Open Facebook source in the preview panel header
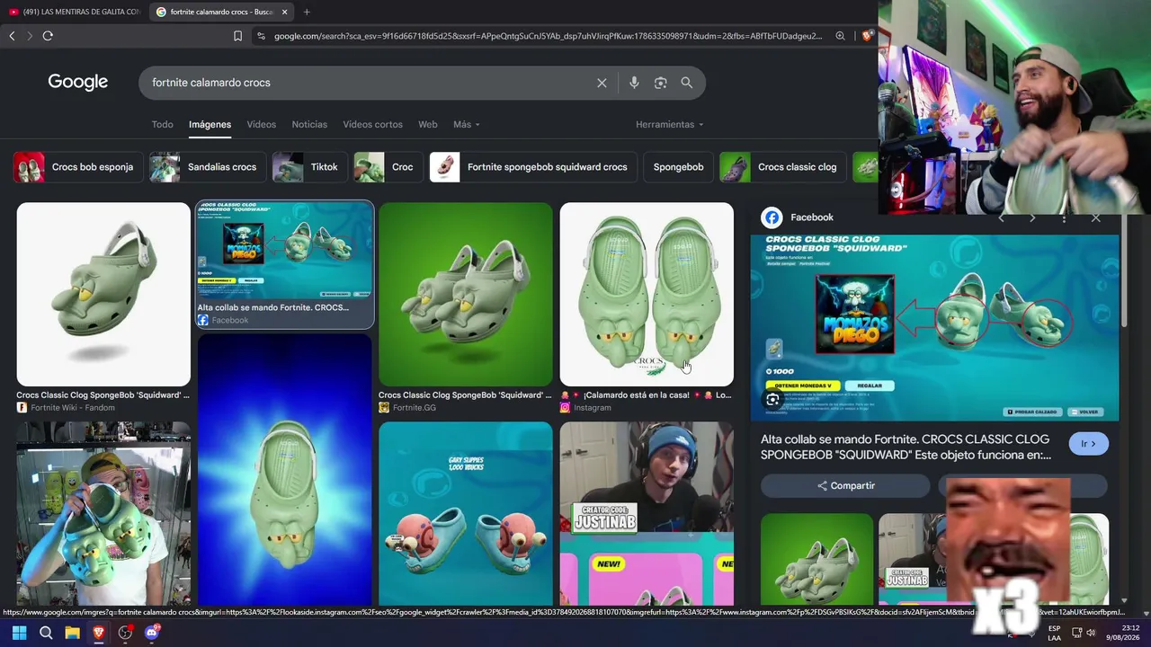The height and width of the screenshot is (647, 1151). point(798,217)
